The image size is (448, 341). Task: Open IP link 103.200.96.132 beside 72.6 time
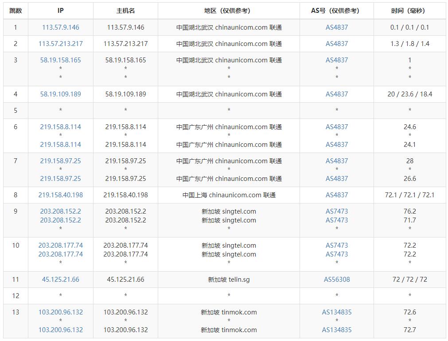61,312
